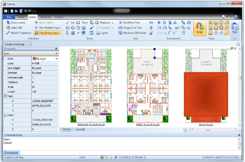
Task: Select the Move tool in Instruments group
Action: tap(159, 23)
